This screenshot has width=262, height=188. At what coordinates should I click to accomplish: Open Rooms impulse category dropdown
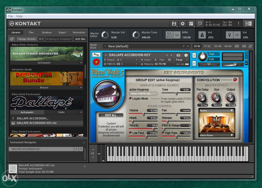(232, 111)
